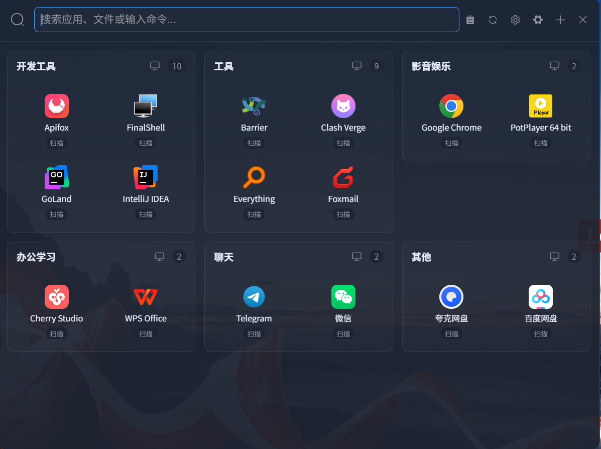Open the outlined gear settings icon
Screen dimensions: 601x449
coord(516,20)
